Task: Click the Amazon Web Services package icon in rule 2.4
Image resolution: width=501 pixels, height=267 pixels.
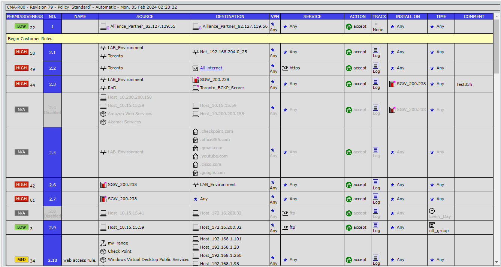Action: 103,114
